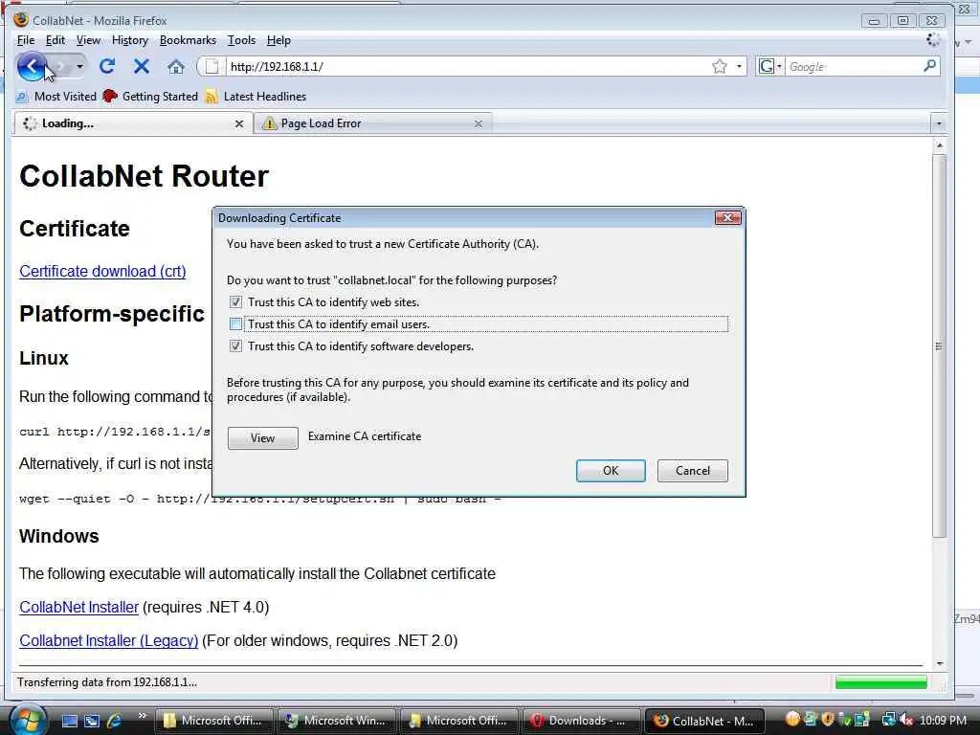Click the volume muted tray icon
The image size is (980, 735).
click(905, 720)
